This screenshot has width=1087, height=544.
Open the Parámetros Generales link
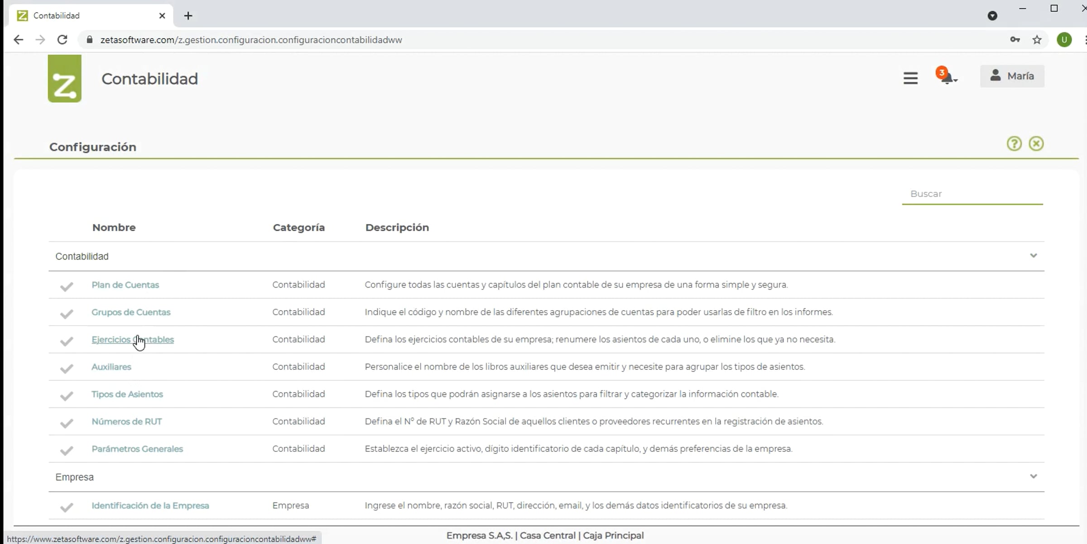137,449
